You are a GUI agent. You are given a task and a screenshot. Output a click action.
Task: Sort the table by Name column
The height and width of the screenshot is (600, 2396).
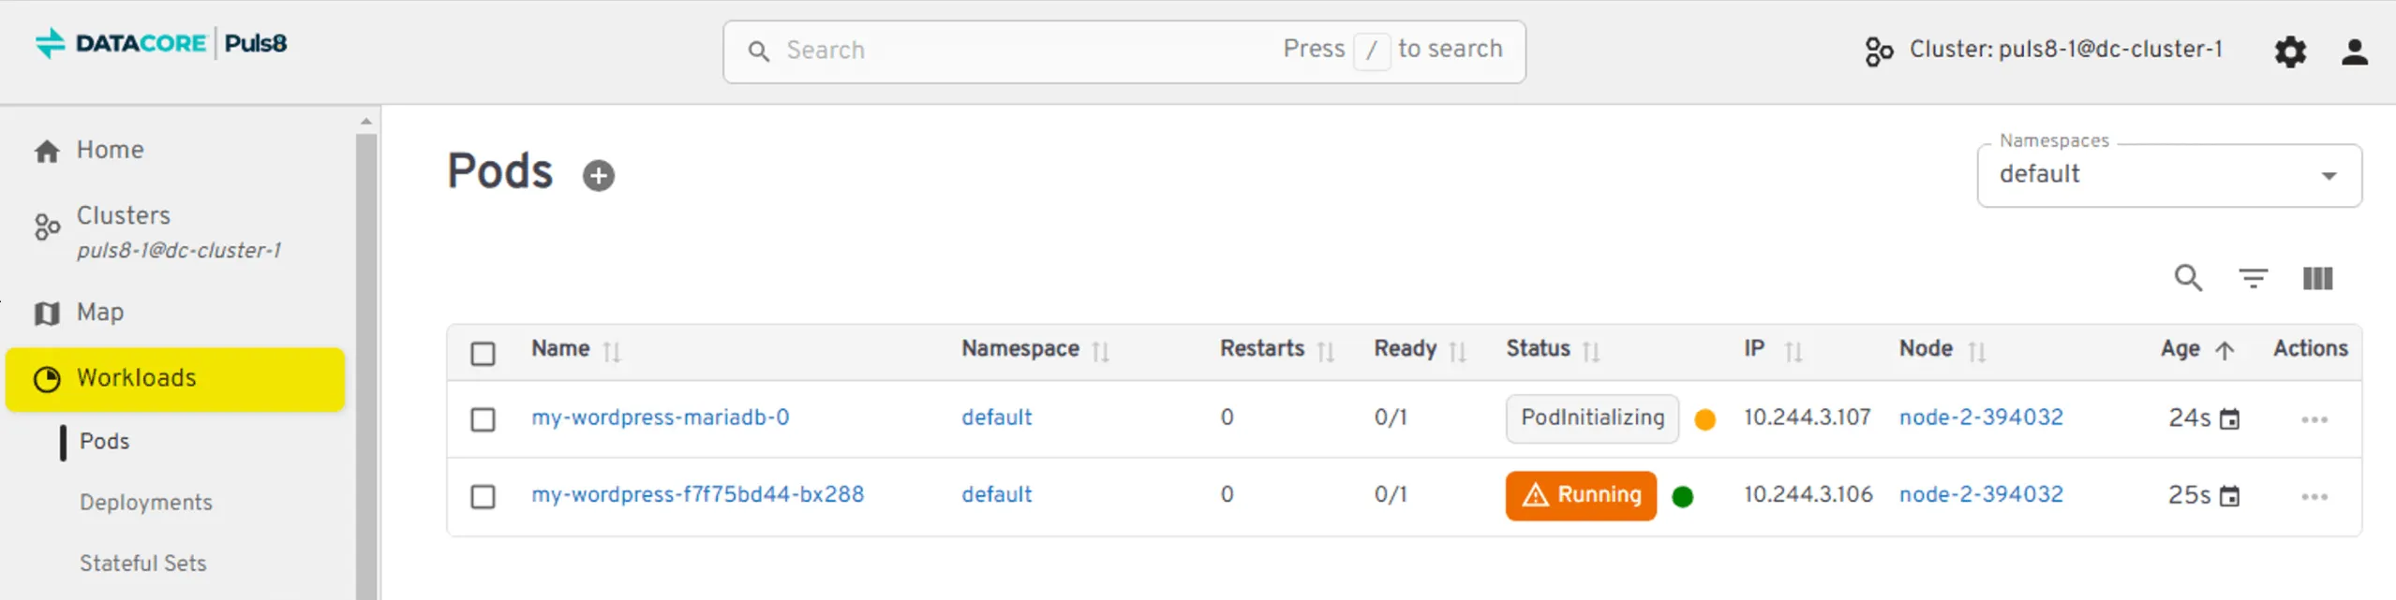point(611,351)
